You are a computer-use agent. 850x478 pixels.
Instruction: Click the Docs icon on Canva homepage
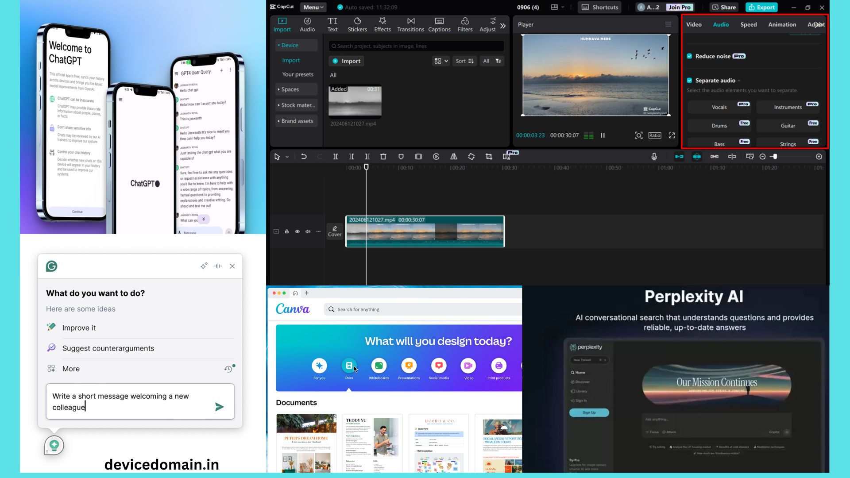[349, 366]
